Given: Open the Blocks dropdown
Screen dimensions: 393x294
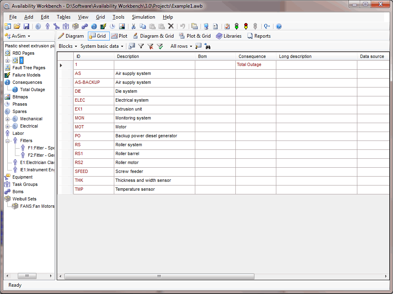Looking at the screenshot, I should click(x=68, y=46).
